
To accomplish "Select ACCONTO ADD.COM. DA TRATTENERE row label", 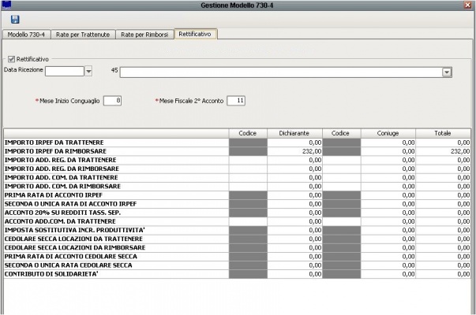I will (60, 221).
